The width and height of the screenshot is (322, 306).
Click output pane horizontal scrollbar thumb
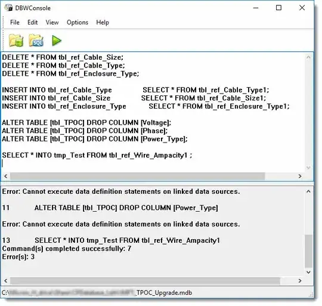tap(145, 280)
